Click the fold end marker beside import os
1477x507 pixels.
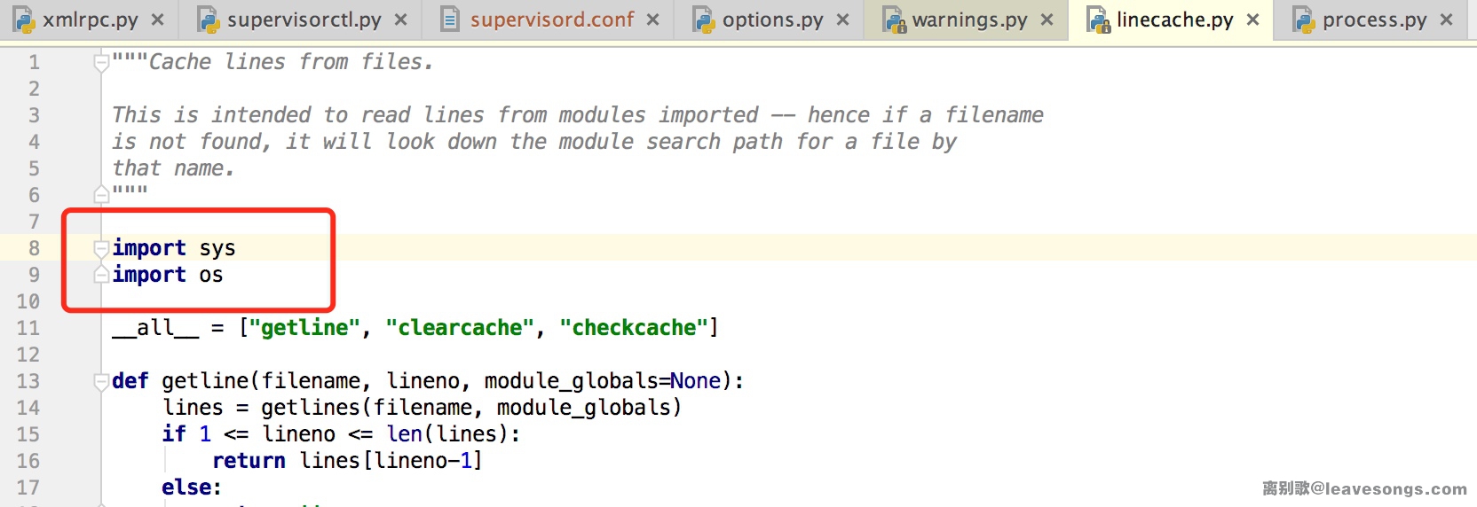[x=101, y=275]
